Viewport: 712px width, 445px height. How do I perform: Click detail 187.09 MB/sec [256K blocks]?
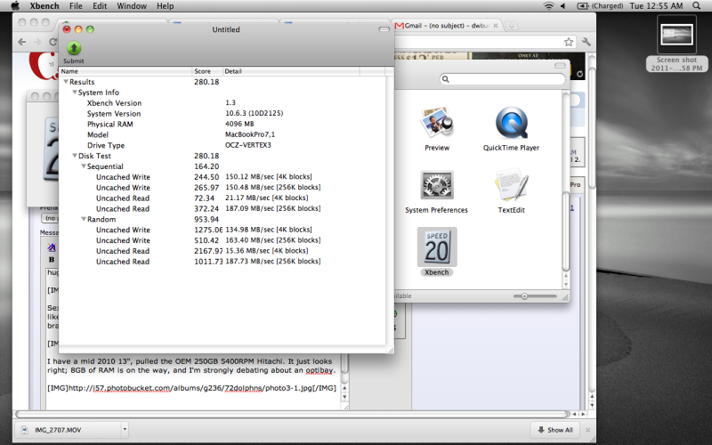273,208
